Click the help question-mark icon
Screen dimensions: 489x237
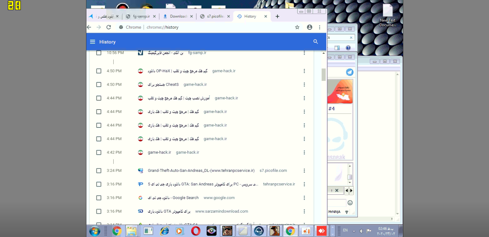coord(348,48)
